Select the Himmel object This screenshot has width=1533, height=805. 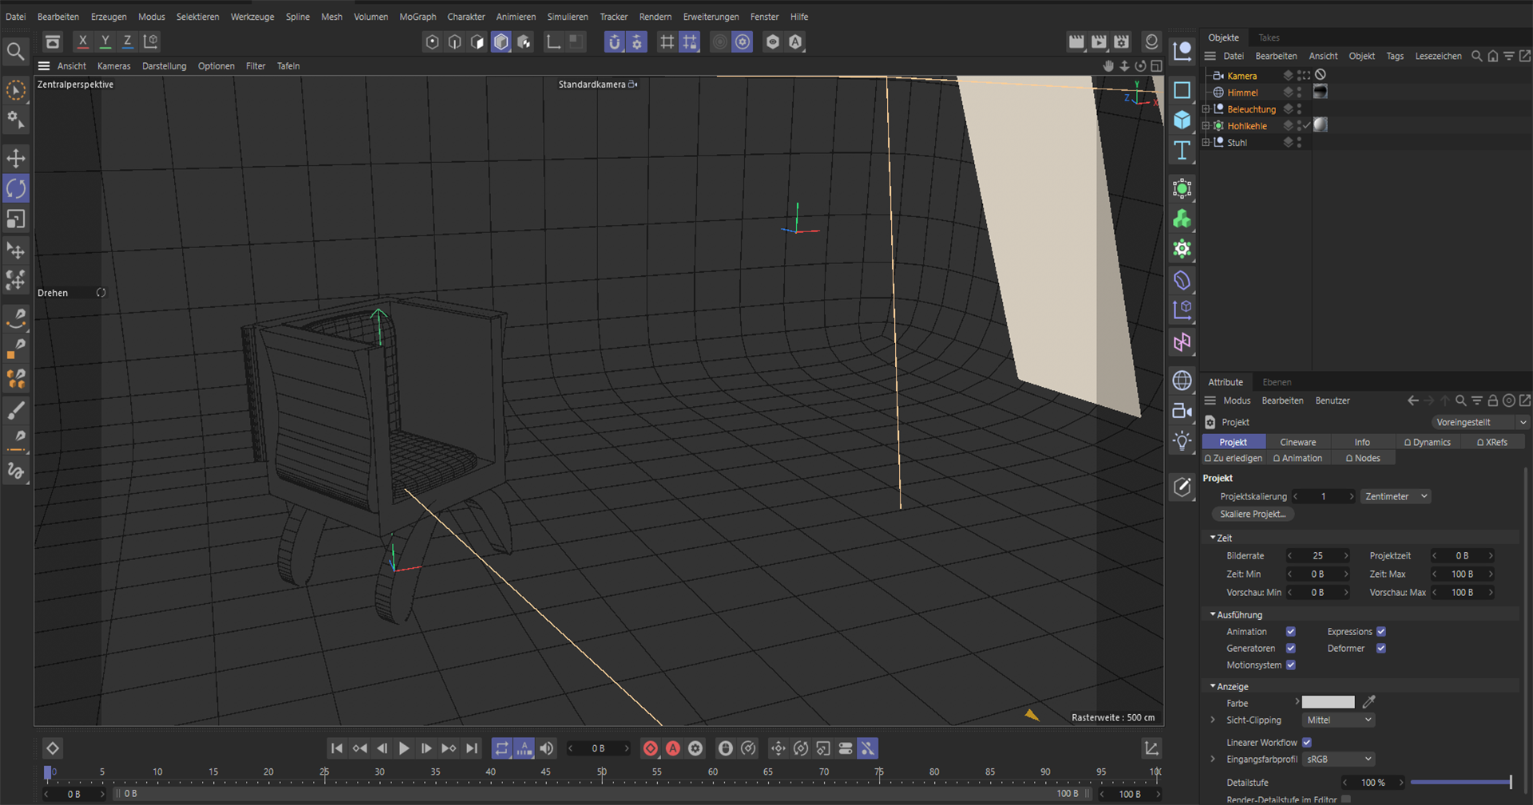coord(1242,93)
